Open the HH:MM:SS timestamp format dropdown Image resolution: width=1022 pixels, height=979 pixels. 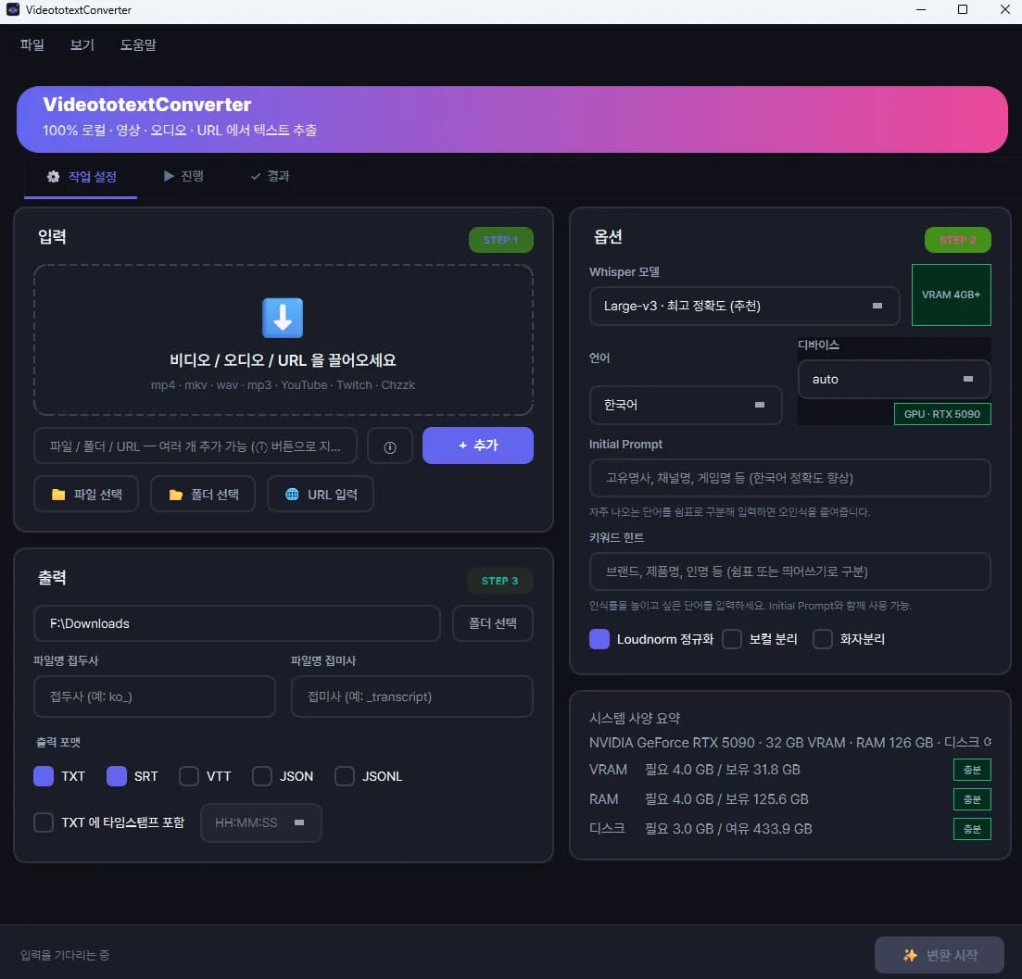260,822
